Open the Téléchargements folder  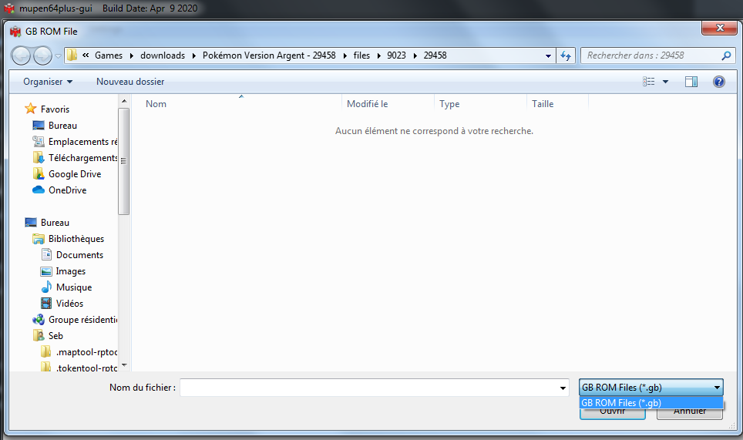click(82, 158)
